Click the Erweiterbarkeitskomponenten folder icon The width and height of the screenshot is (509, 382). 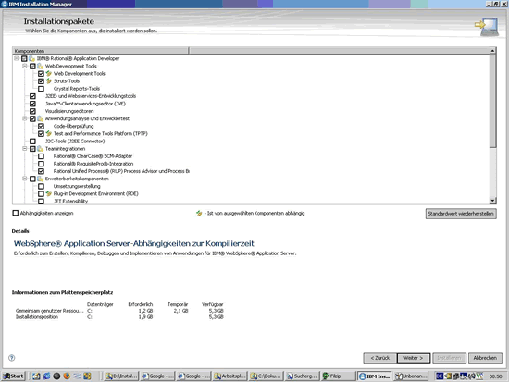click(x=40, y=179)
